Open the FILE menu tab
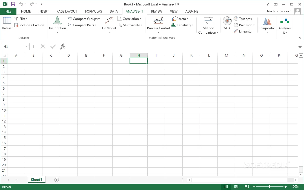 click(x=8, y=11)
